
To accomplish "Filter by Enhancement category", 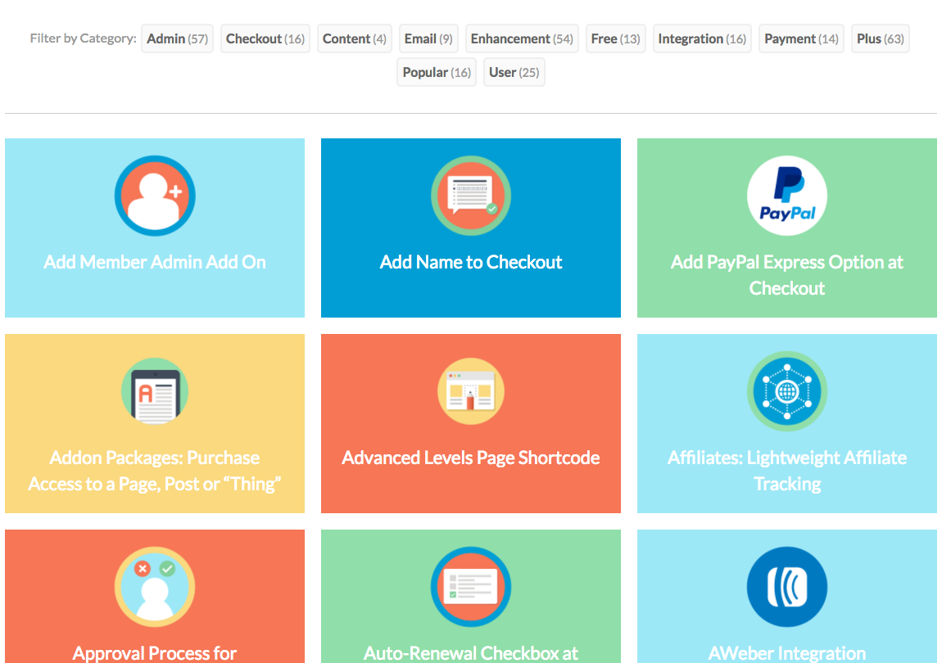I will point(522,38).
